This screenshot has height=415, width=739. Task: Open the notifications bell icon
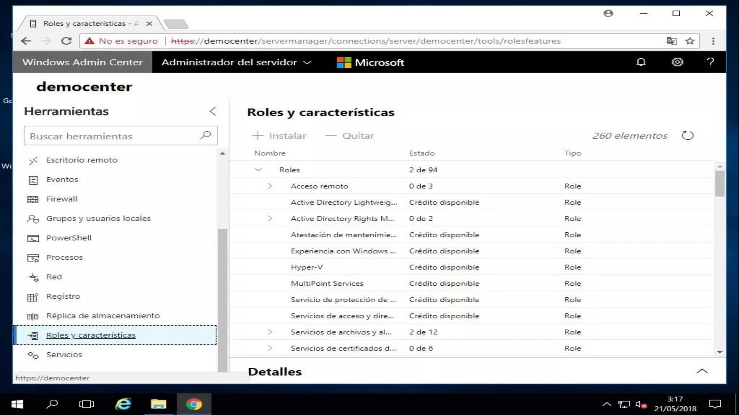point(641,62)
